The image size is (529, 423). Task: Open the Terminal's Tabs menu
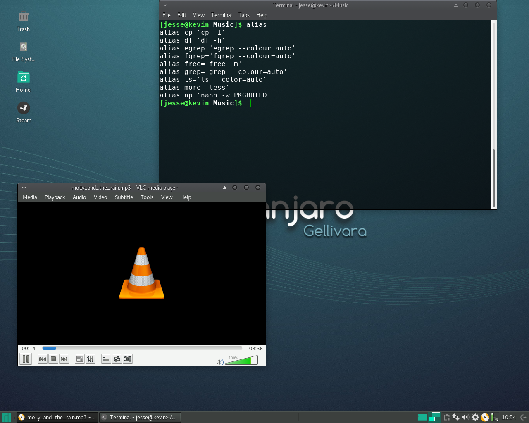click(244, 15)
